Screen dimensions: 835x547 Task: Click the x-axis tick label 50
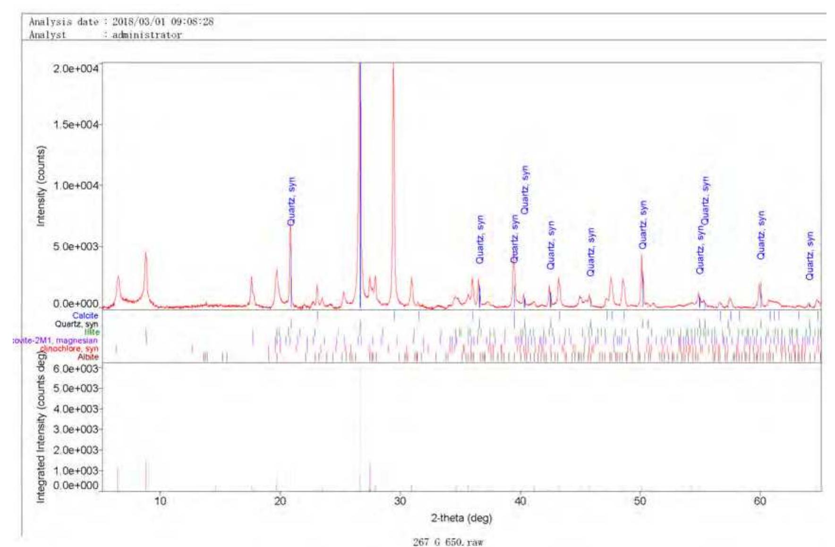pyautogui.click(x=640, y=501)
